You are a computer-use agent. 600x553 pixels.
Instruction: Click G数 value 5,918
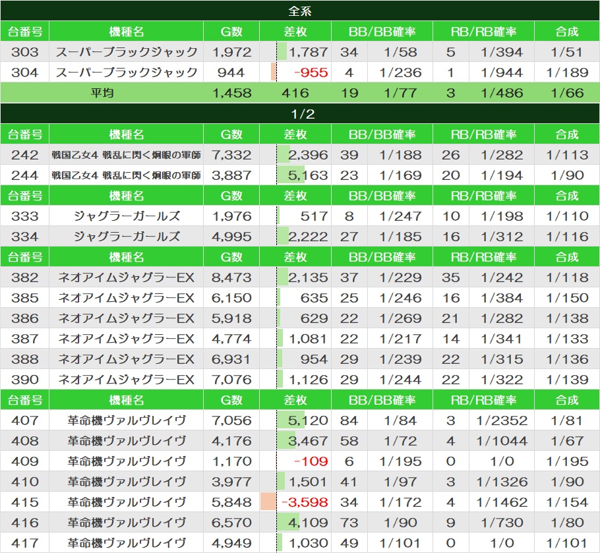click(231, 318)
